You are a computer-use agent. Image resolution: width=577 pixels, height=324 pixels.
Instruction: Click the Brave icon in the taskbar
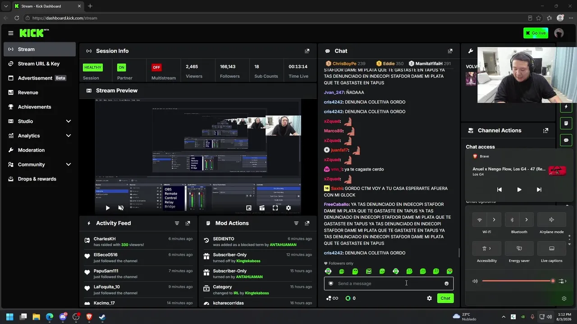tap(89, 317)
